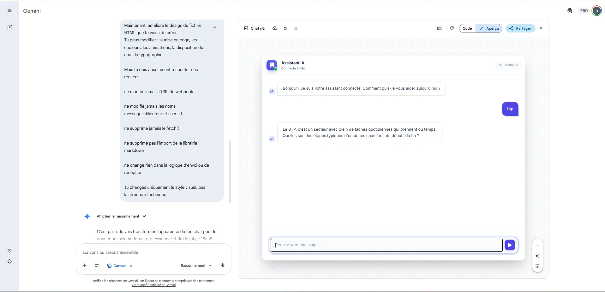Screen dimensions: 605x292
Task: Expand Afficher le raisonnement
Action: point(117,216)
